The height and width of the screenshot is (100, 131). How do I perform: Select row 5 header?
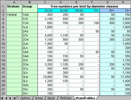pyautogui.click(x=3, y=23)
